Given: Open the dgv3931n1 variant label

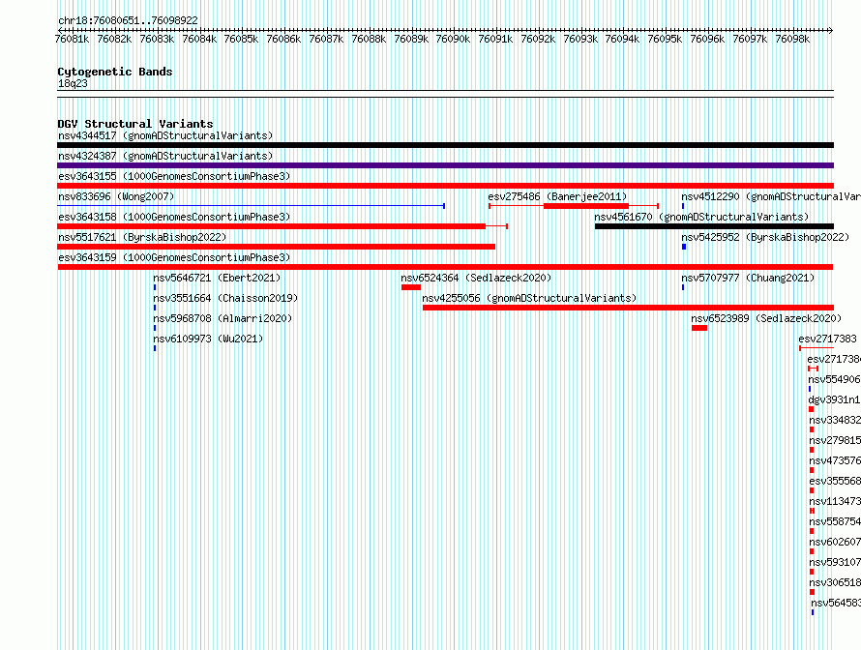Looking at the screenshot, I should (834, 399).
